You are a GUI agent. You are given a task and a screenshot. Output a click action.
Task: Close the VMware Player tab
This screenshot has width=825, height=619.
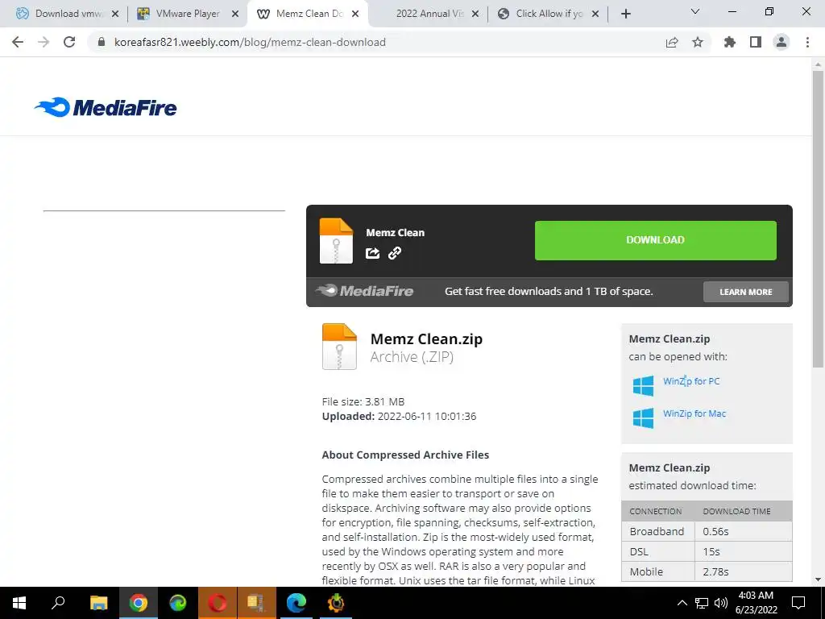[x=235, y=15]
